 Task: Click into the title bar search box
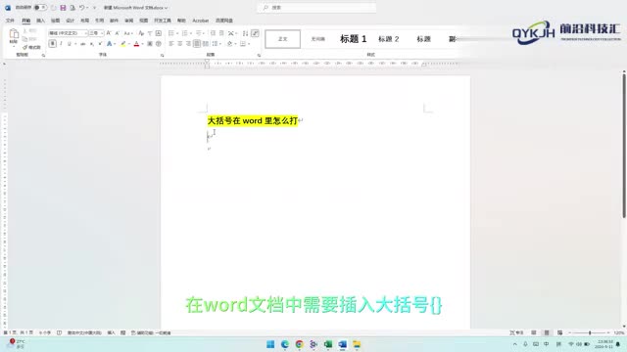click(x=316, y=8)
